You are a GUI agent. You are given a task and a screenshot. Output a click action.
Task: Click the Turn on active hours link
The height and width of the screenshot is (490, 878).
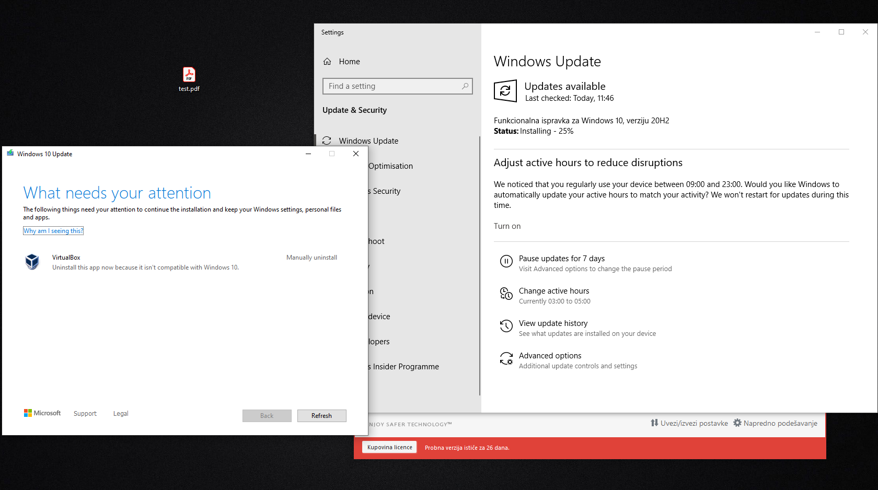[x=507, y=226]
